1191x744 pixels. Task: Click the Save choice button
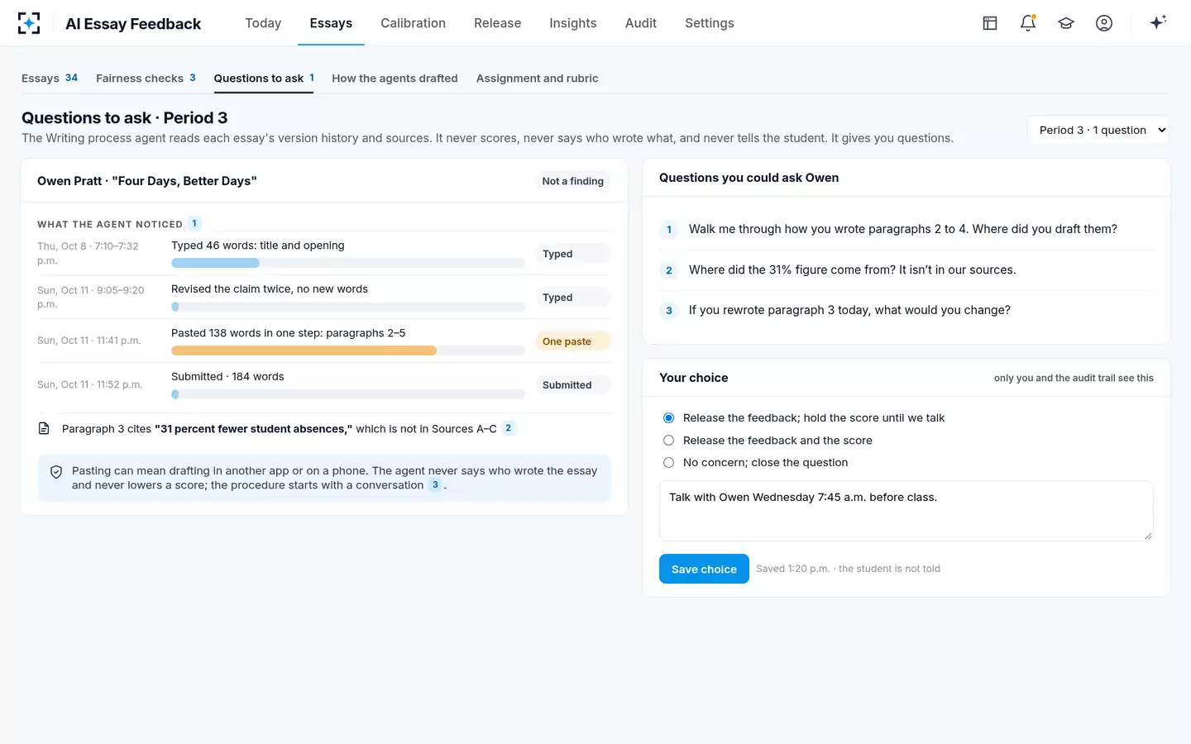[704, 569]
